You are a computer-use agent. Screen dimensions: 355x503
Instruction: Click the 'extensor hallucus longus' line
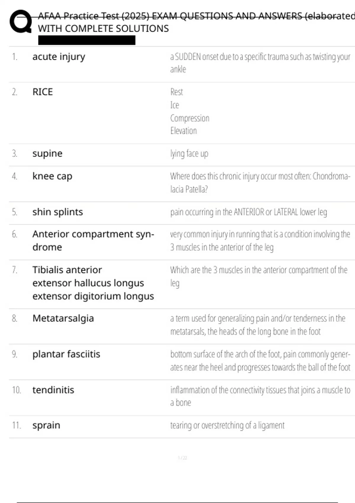[x=88, y=283]
